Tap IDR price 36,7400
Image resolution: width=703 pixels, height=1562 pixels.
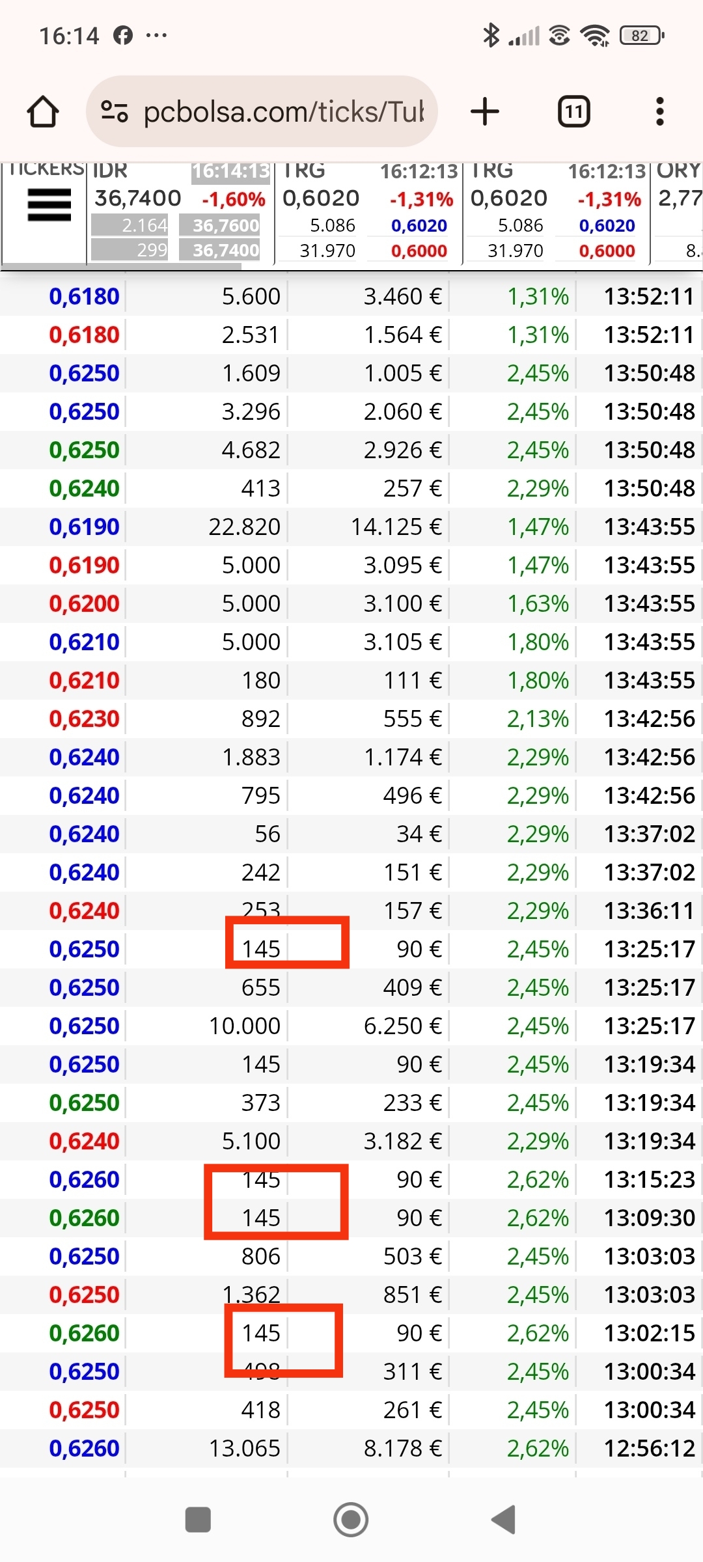pos(138,198)
